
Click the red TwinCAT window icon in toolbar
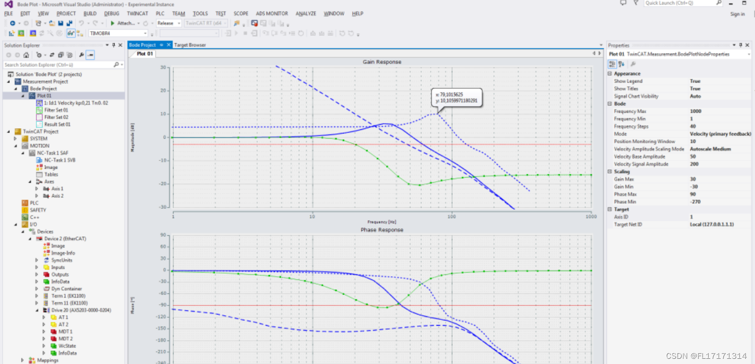[x=255, y=23]
